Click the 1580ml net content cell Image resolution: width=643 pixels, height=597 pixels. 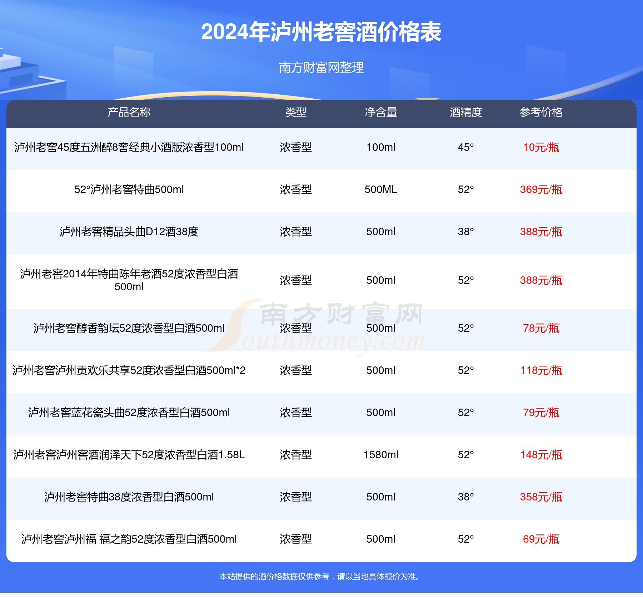click(x=381, y=455)
